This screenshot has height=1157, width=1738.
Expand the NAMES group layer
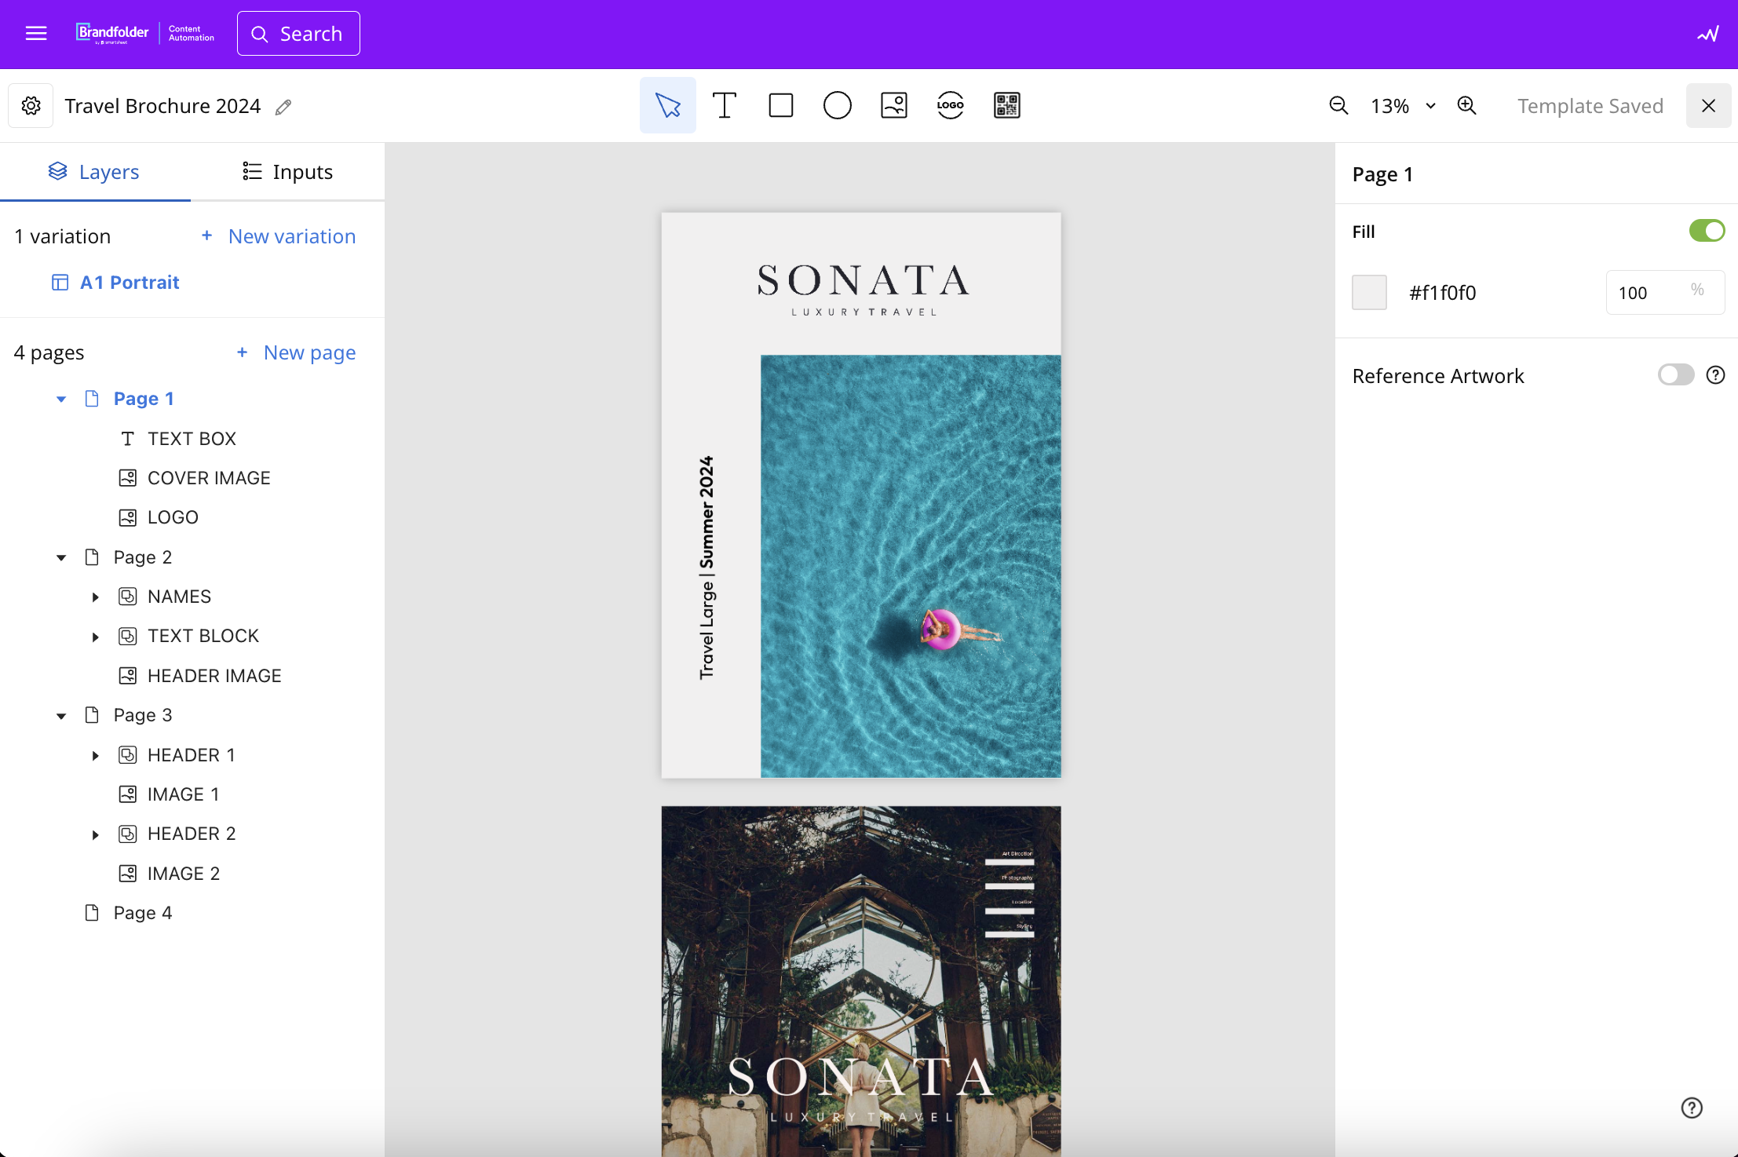point(95,597)
